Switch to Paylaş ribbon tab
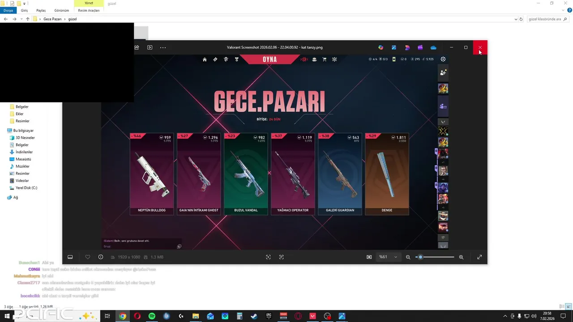 pos(41,10)
